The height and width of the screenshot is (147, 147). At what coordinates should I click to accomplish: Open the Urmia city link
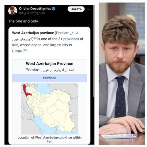coord(17,51)
